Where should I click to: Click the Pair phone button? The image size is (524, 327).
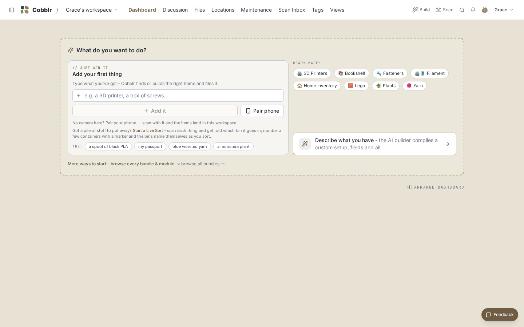pos(262,111)
